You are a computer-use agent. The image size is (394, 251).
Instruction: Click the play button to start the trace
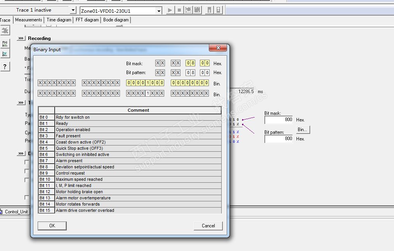click(x=170, y=10)
